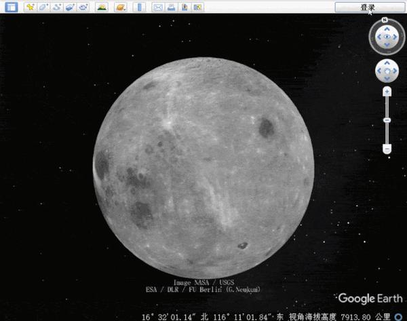Look right using the compass right arrow

[395, 37]
